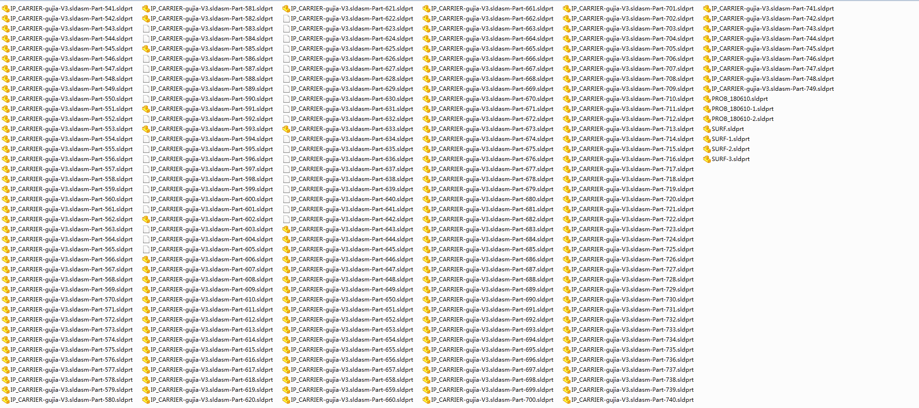Click the icon of Part-740.sldprt

(x=567, y=400)
